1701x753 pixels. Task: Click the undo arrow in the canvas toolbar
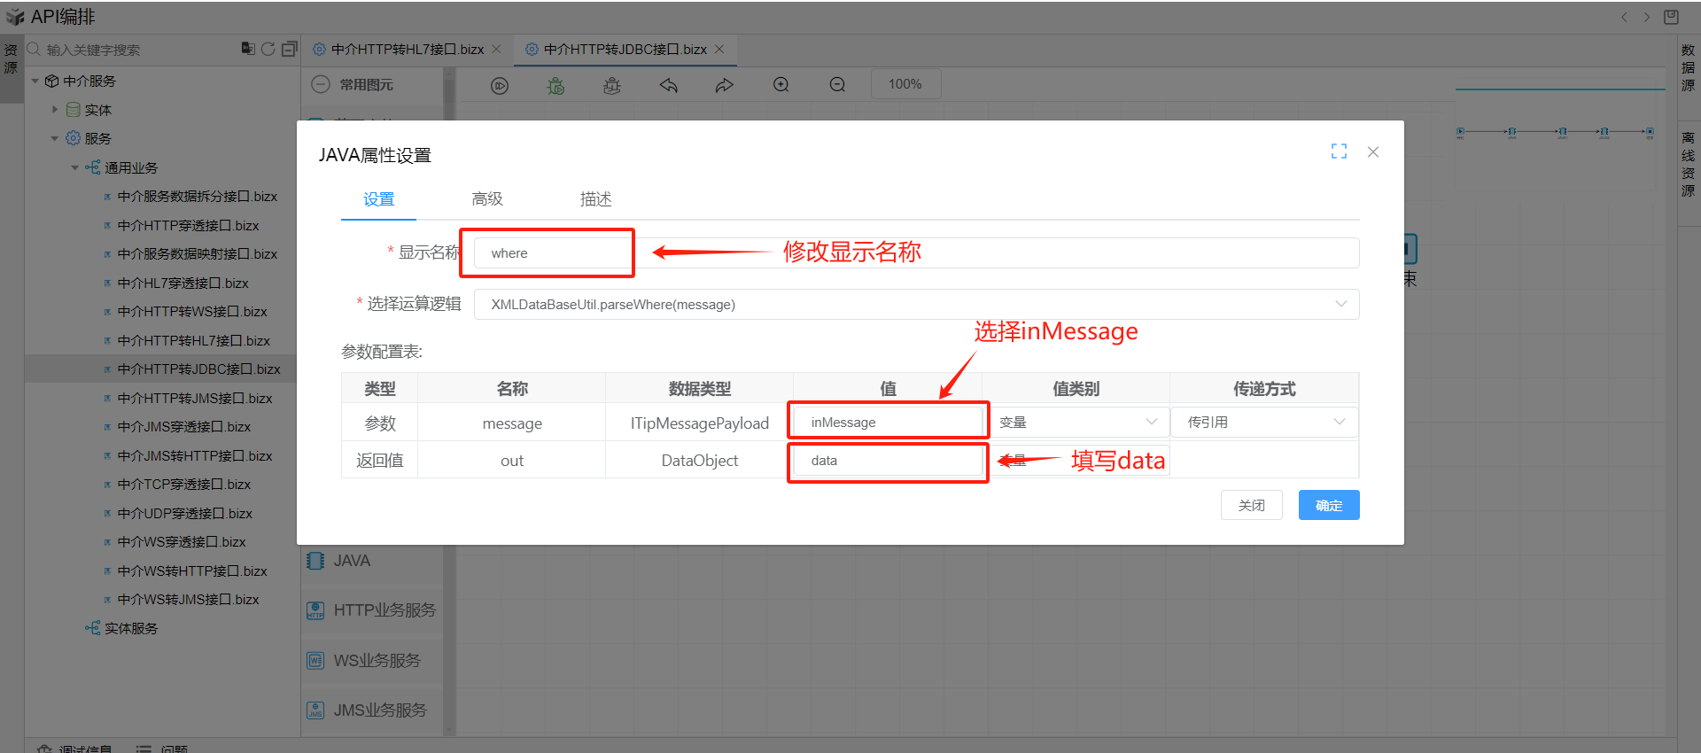point(668,85)
